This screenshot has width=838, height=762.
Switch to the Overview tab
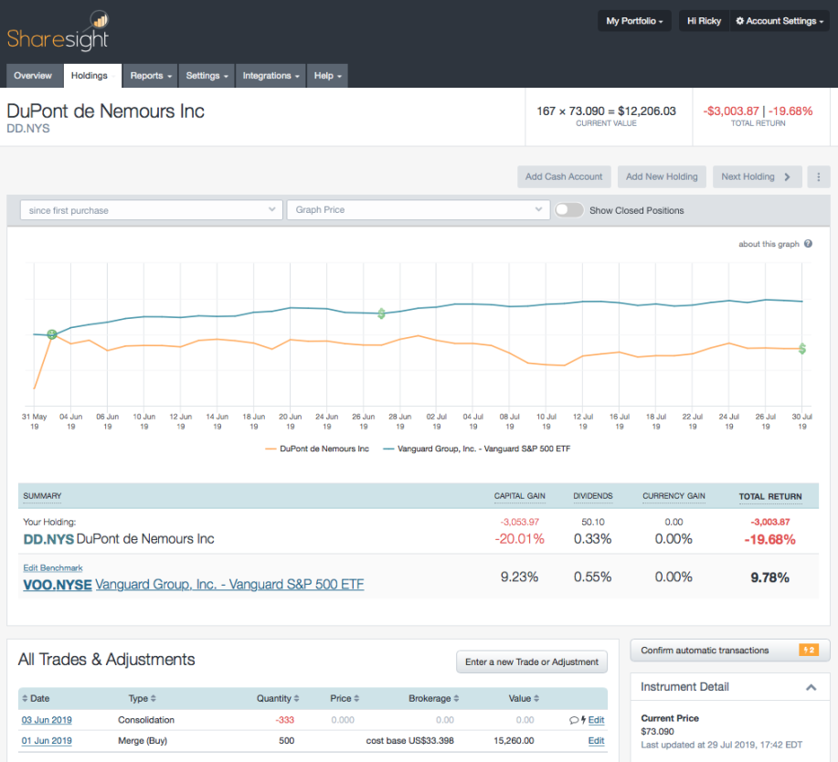[x=33, y=76]
